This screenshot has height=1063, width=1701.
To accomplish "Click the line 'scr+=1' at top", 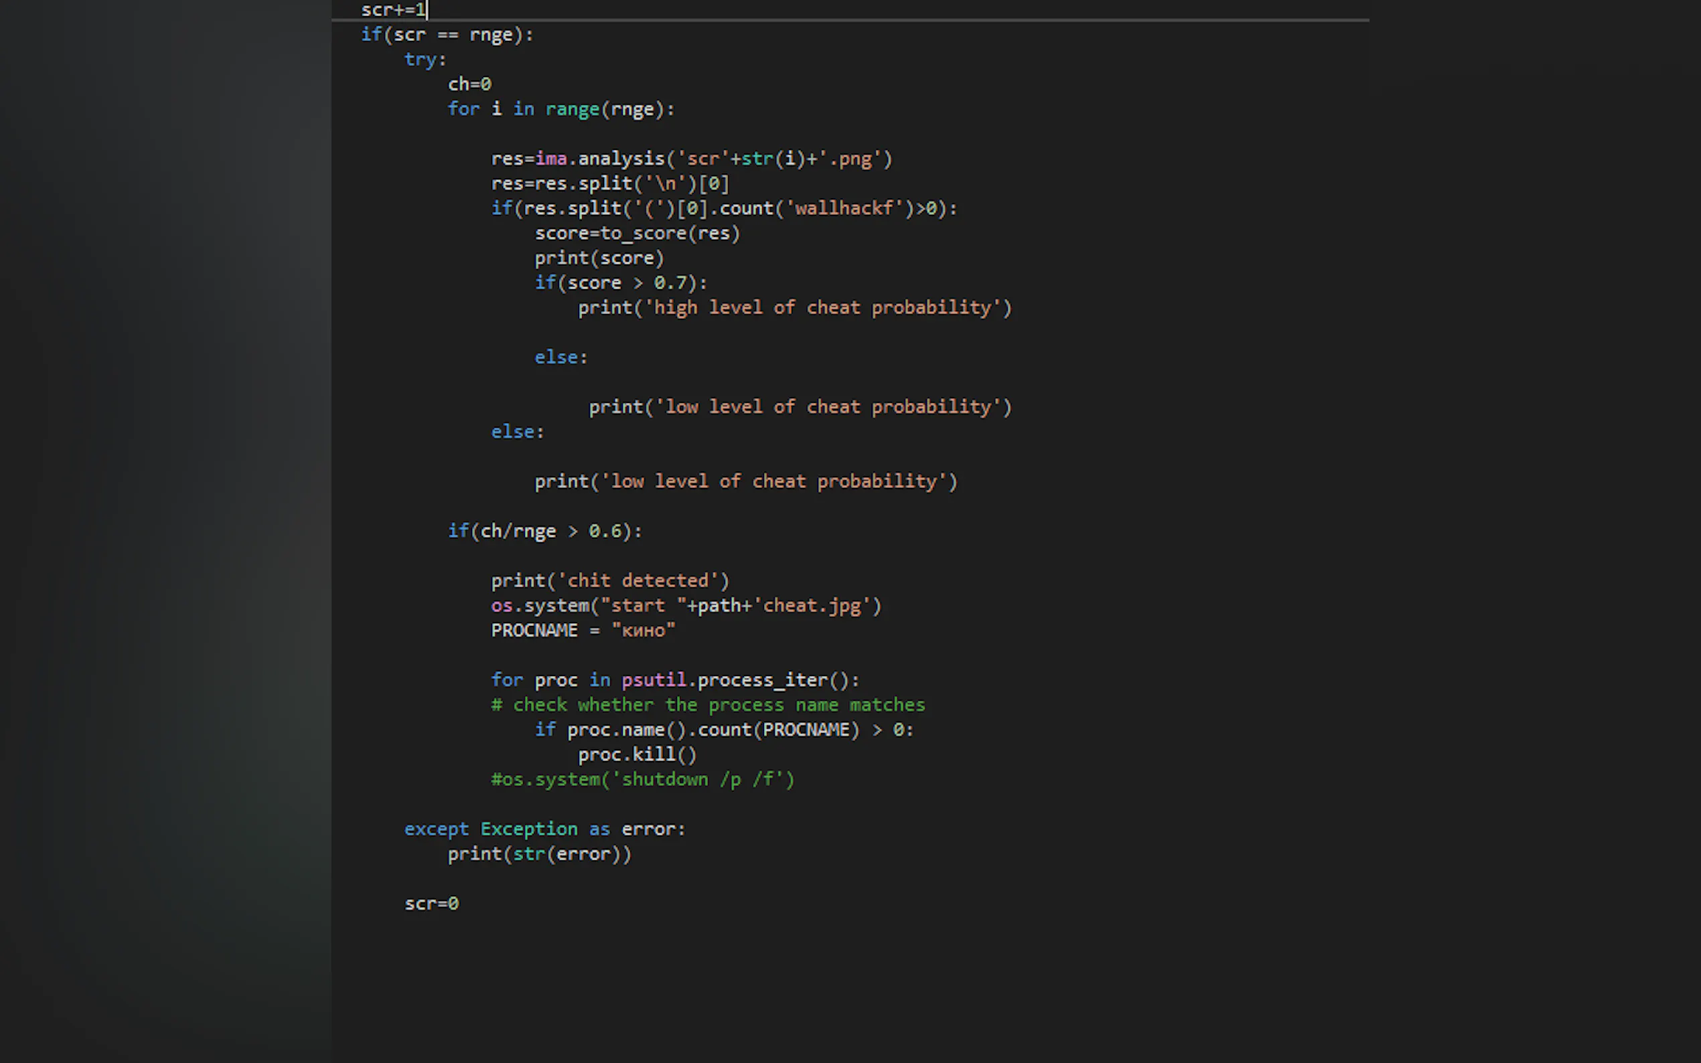I will [393, 10].
